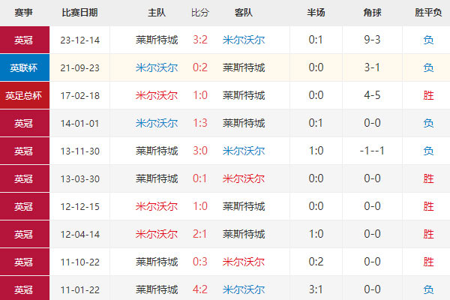Click the 胜平负 column header
450x300 pixels.
(x=428, y=13)
